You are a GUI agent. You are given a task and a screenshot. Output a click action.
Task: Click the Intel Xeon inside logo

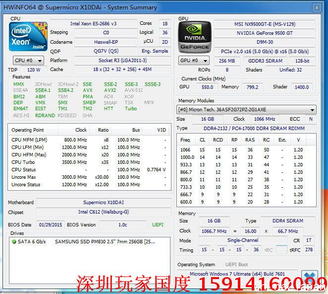tap(28, 37)
